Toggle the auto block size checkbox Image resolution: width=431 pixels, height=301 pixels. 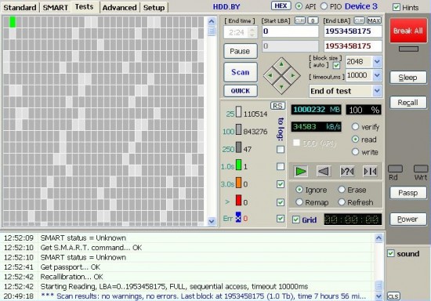click(x=336, y=65)
